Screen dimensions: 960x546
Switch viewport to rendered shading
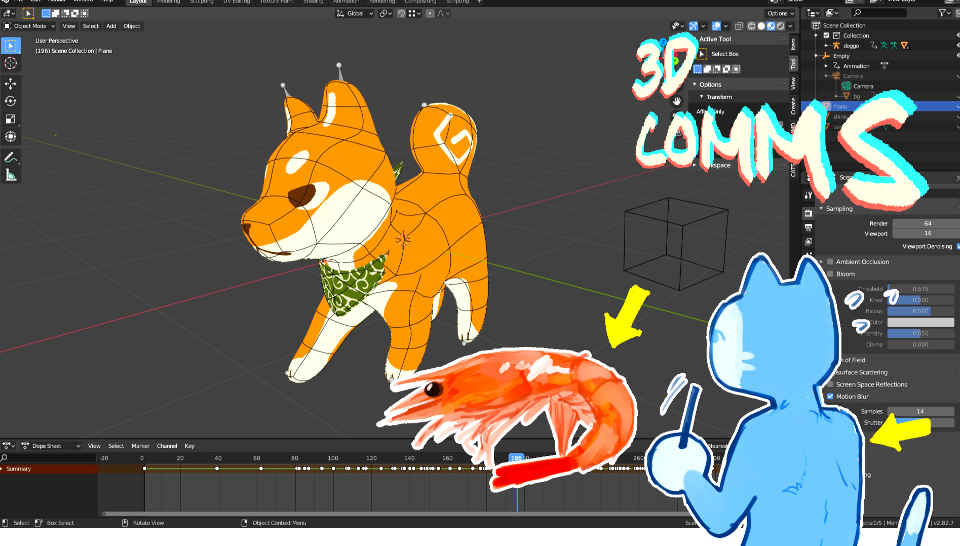point(781,26)
